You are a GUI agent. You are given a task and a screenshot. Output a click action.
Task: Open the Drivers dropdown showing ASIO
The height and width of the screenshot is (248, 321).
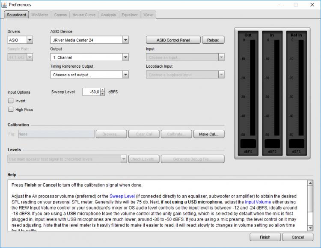coord(20,40)
